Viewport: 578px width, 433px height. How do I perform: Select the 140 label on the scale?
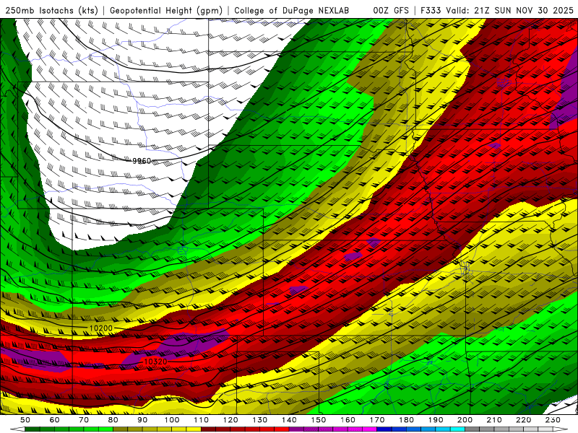[x=289, y=420]
